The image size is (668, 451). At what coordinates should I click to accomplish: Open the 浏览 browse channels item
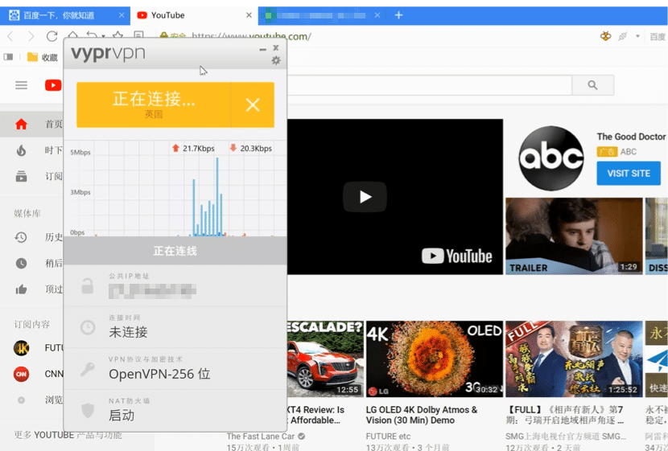[32, 400]
